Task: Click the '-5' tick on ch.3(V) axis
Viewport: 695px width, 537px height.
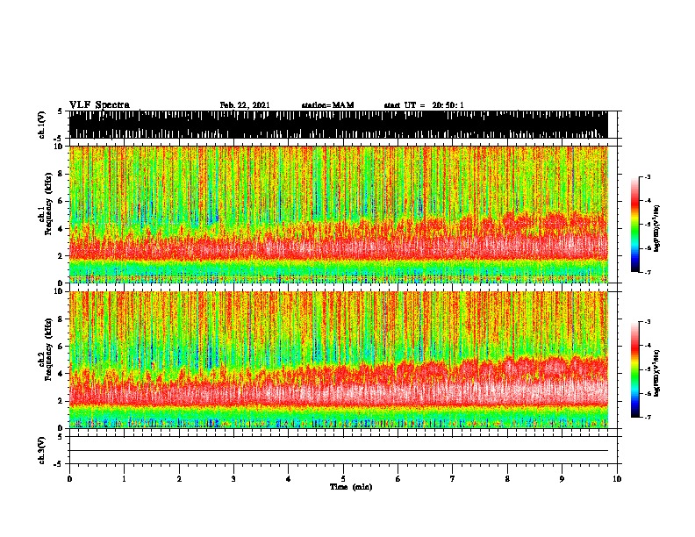Action: coord(59,464)
